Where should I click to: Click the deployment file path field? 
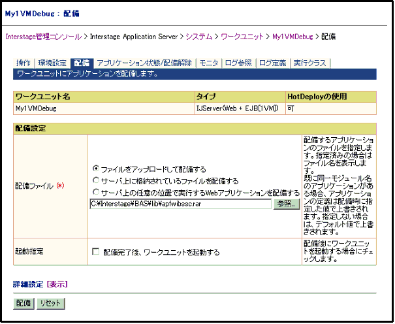pyautogui.click(x=180, y=204)
